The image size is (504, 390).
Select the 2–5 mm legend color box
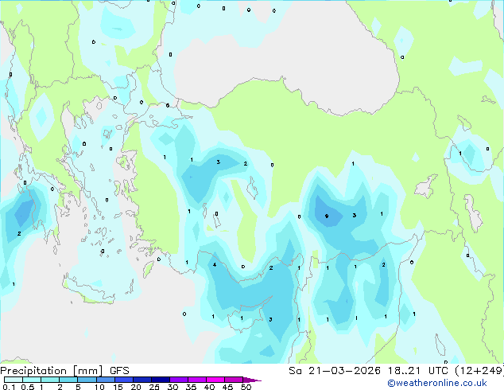[68, 380]
